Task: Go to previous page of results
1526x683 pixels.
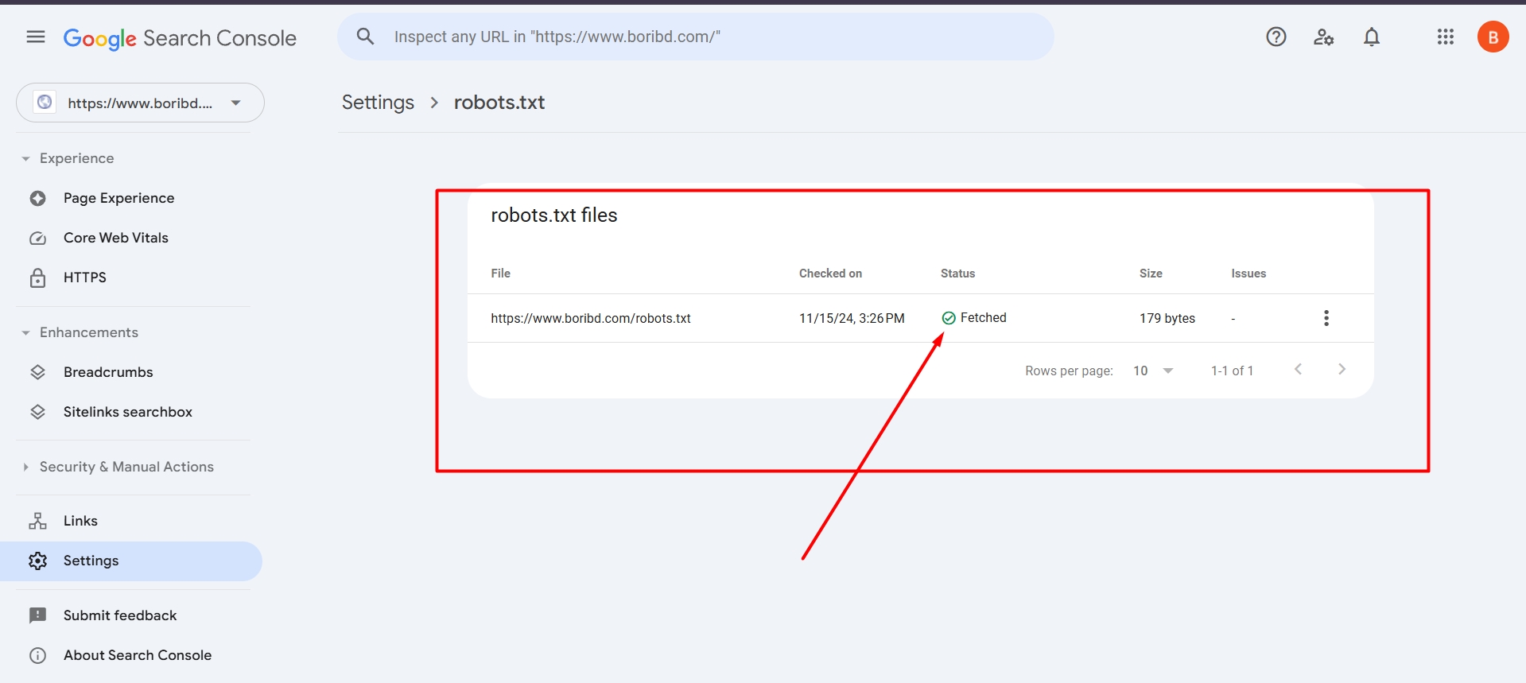Action: [1298, 370]
